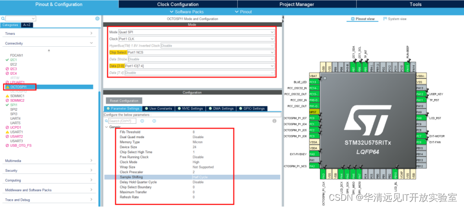Select pin PA12 labeled USER_KEY on chip
Screen dimensions: 464x207
(421, 94)
